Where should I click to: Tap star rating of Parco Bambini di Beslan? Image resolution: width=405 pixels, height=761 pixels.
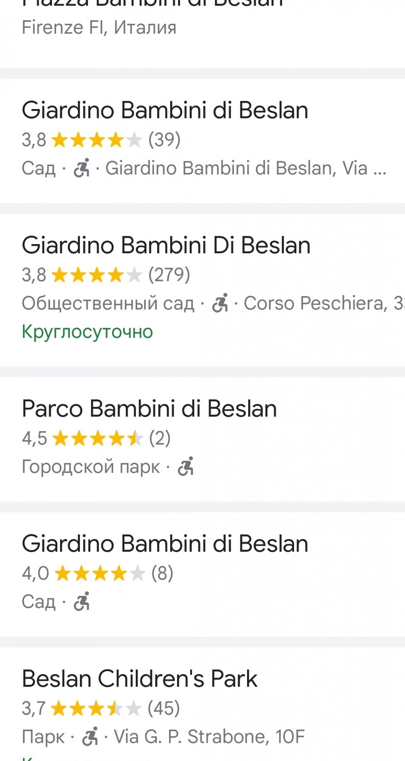97,438
